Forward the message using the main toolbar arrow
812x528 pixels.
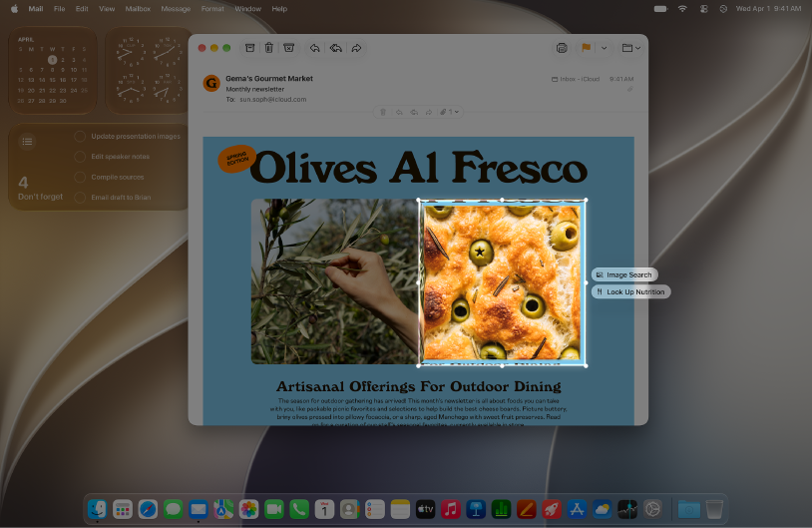click(x=356, y=48)
